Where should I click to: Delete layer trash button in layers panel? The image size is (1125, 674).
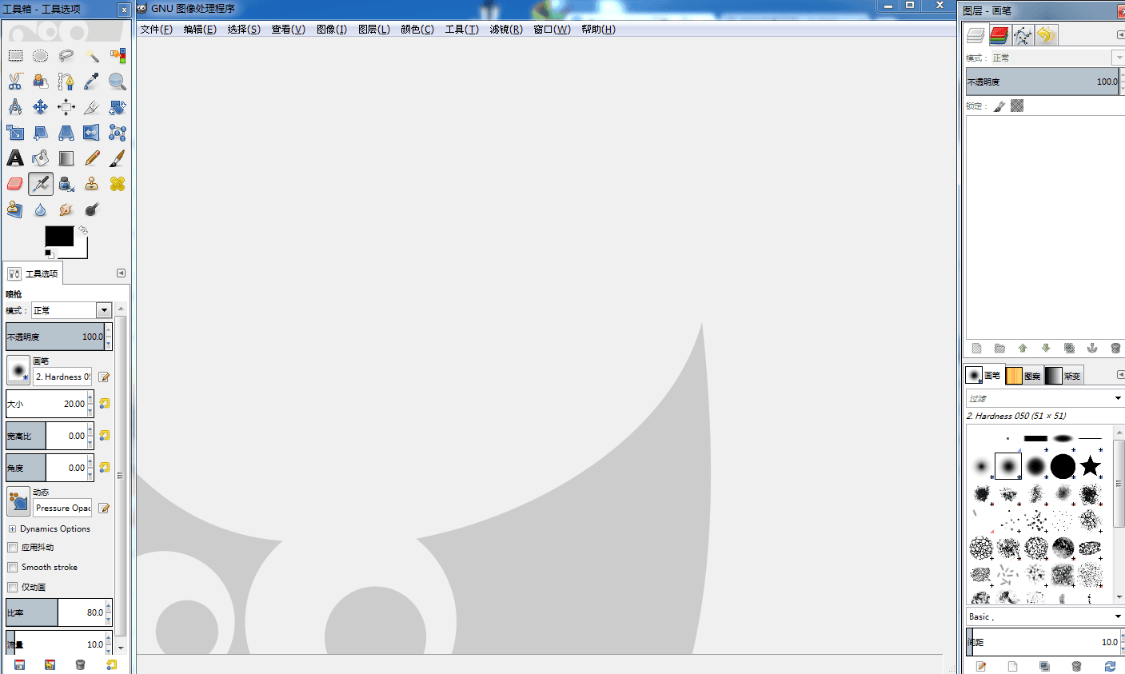(1115, 349)
